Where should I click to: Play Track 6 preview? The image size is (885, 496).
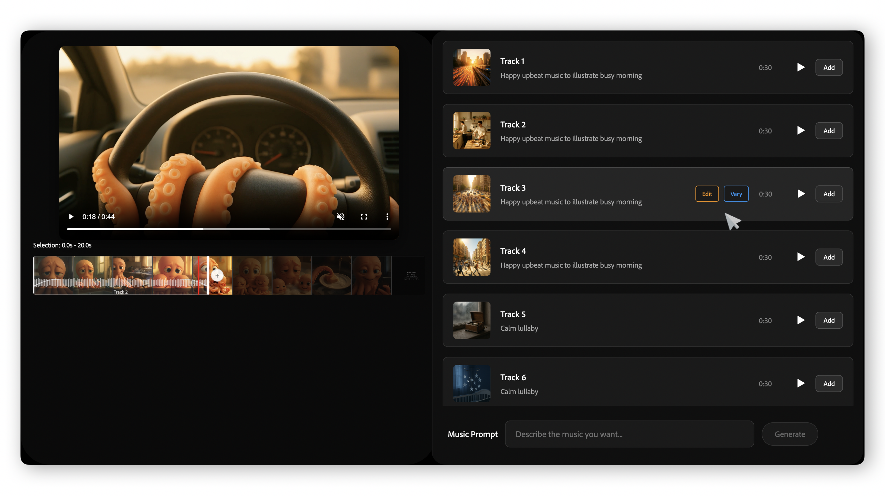801,383
